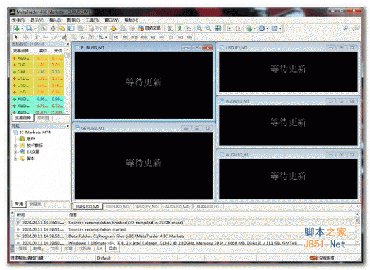
Task: Toggle the Chart Shift icon
Action: (239, 28)
